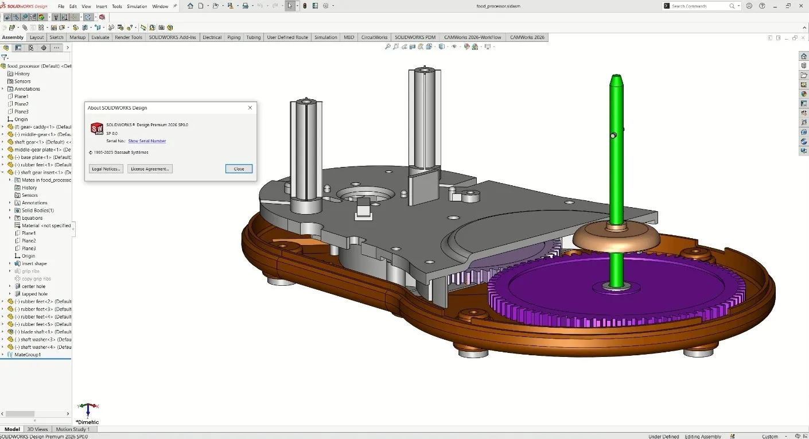Click the Select cursor tool button
The image size is (809, 439).
coord(290,6)
